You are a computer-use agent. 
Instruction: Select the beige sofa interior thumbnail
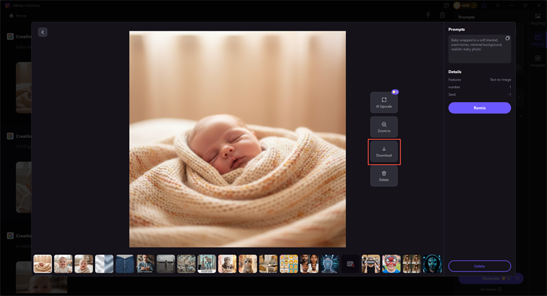[x=268, y=264]
